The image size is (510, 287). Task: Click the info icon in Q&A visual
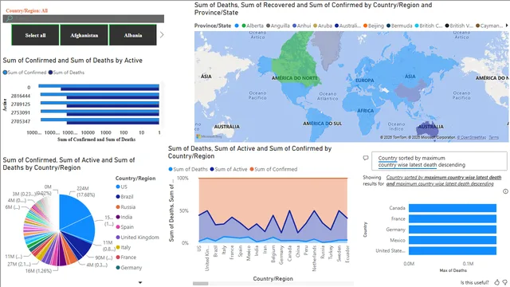click(x=505, y=191)
